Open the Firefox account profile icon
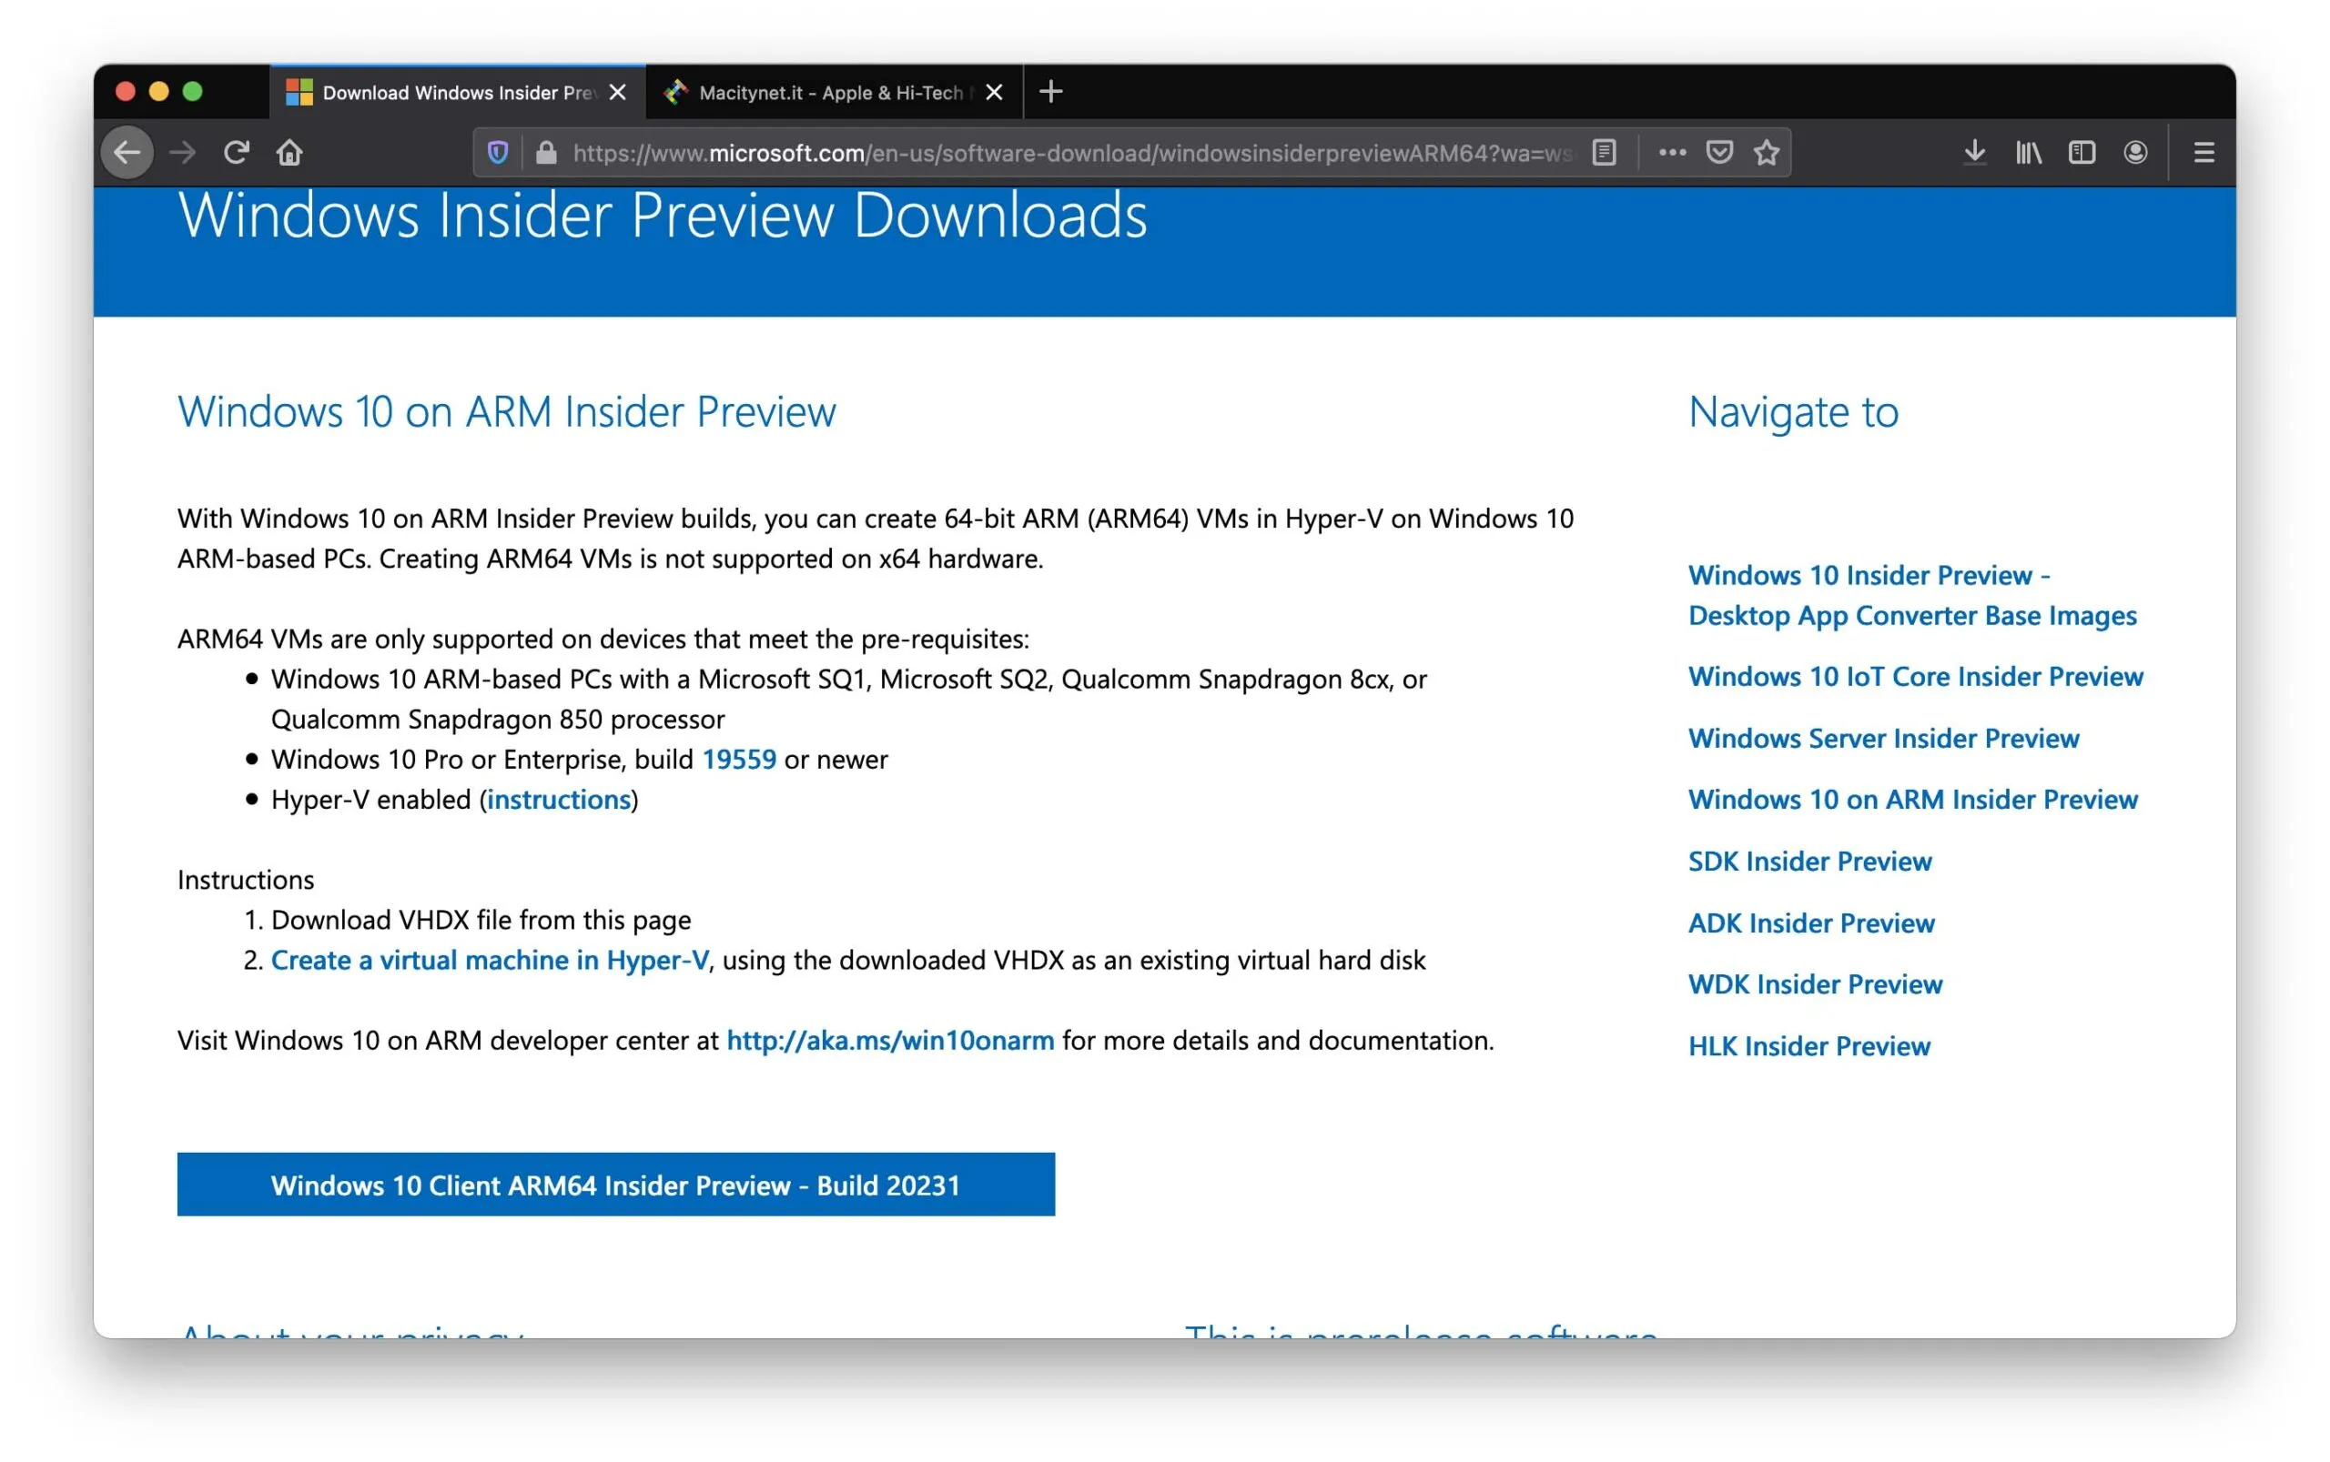This screenshot has width=2330, height=1462. [2134, 152]
